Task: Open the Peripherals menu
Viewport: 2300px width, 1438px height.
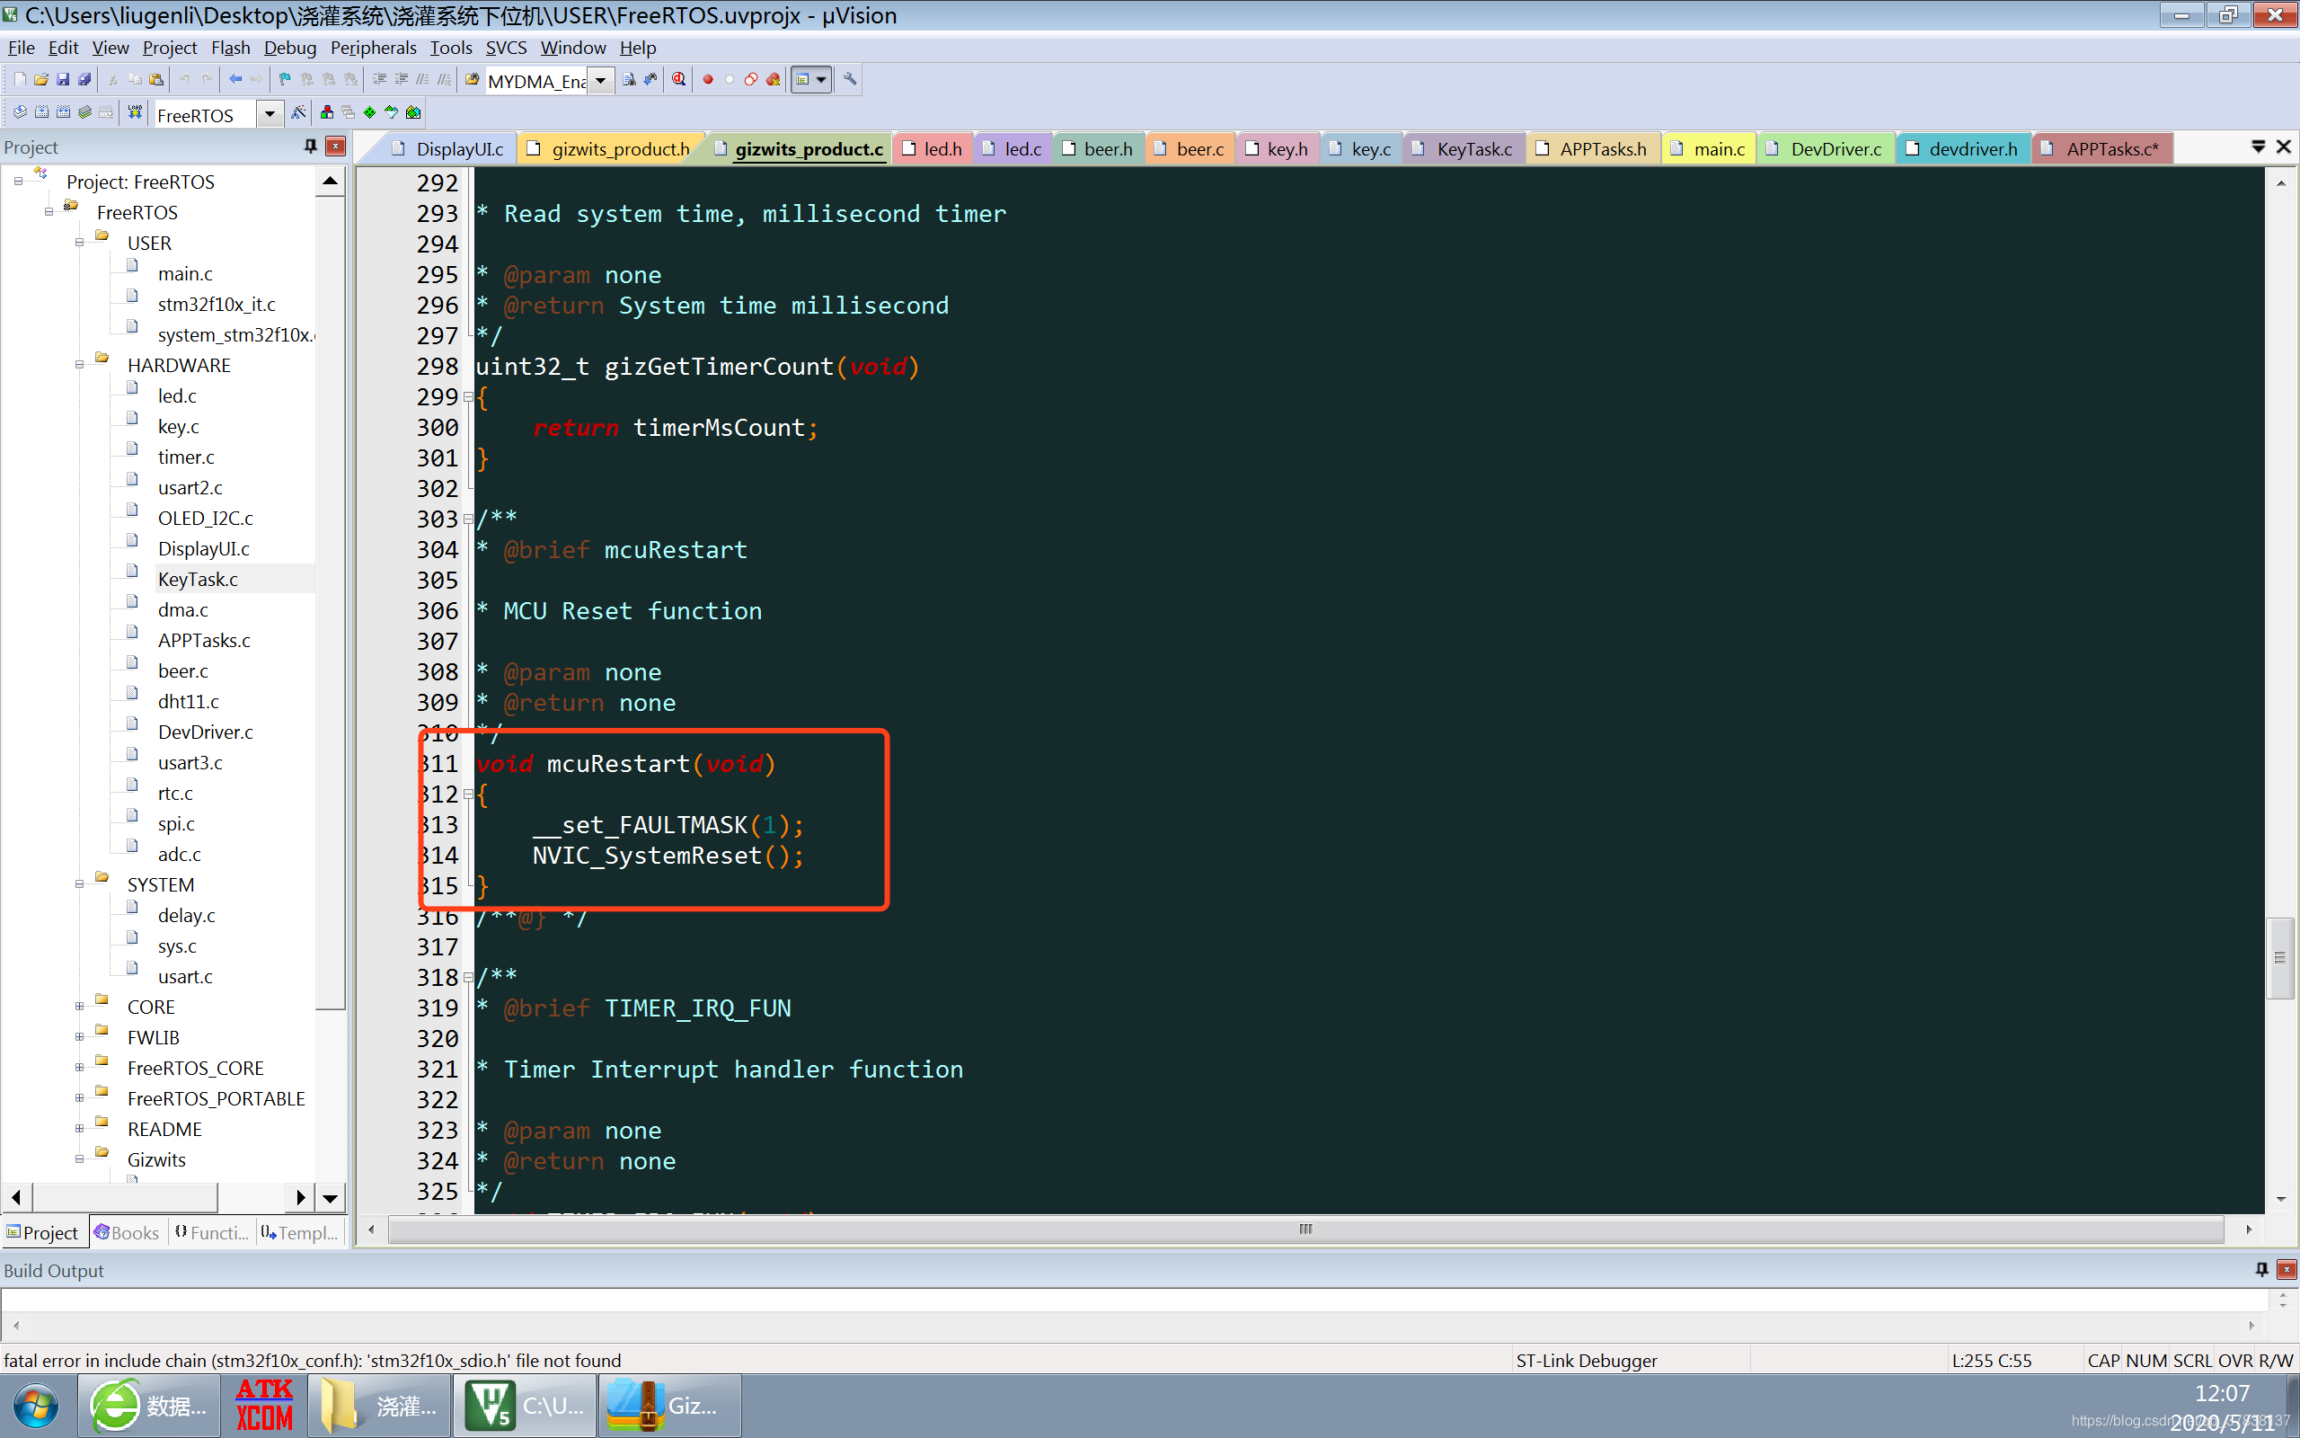Action: pyautogui.click(x=373, y=47)
